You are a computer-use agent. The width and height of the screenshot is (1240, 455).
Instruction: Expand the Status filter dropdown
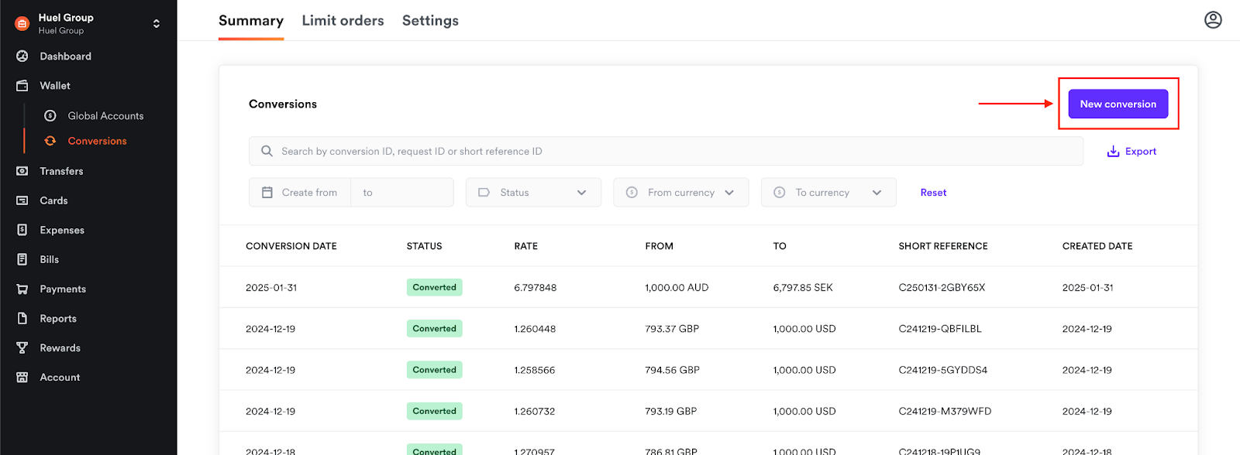[x=533, y=193]
